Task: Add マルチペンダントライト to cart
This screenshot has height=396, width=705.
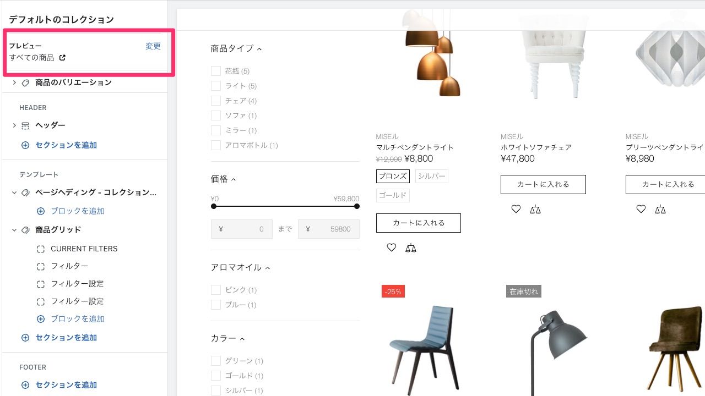Action: tap(419, 223)
